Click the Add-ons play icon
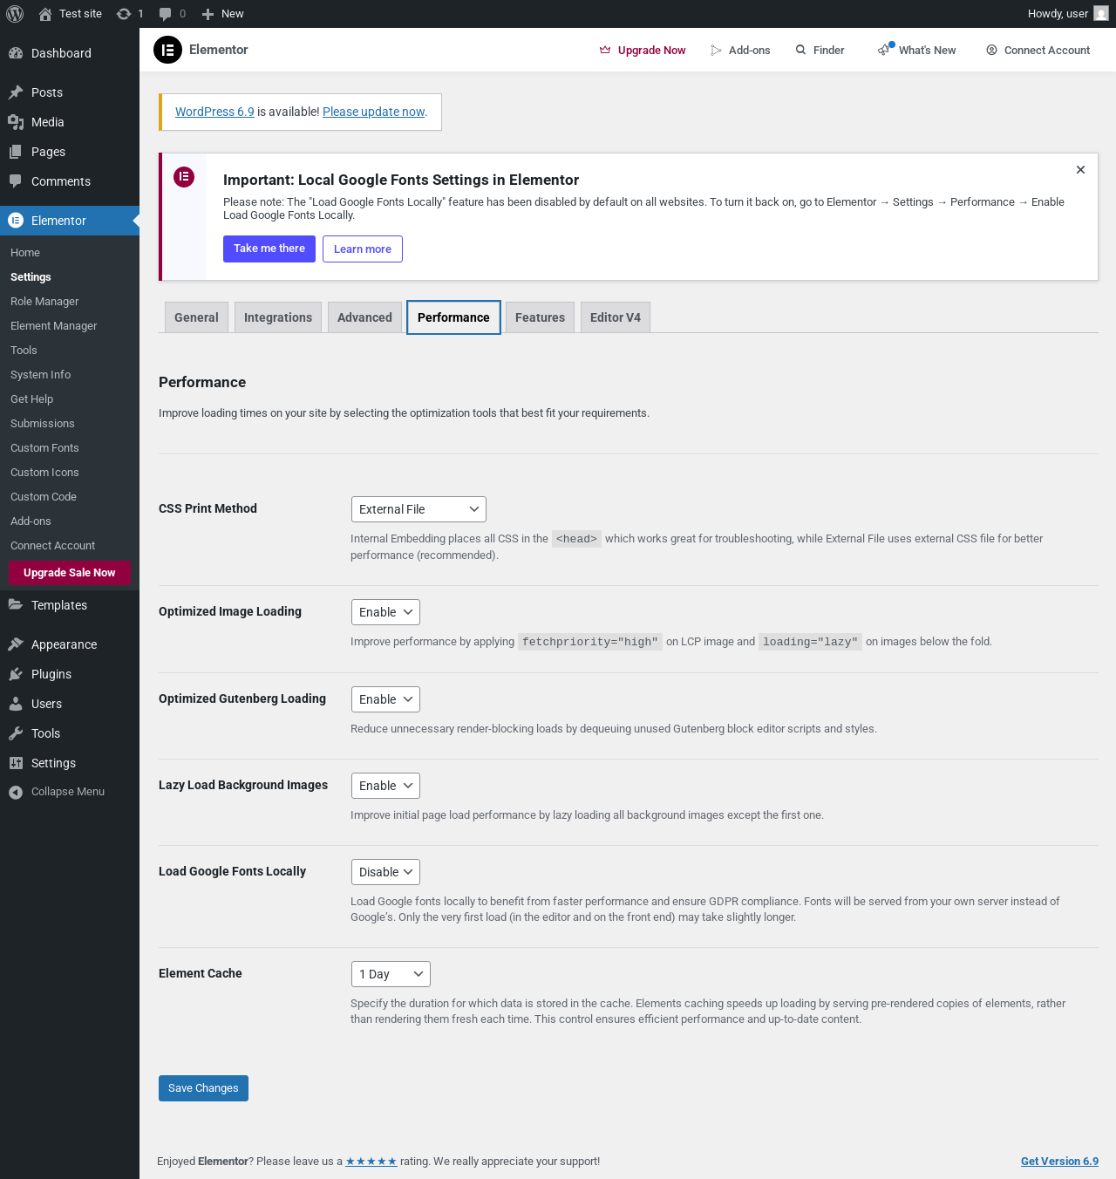 click(x=716, y=51)
